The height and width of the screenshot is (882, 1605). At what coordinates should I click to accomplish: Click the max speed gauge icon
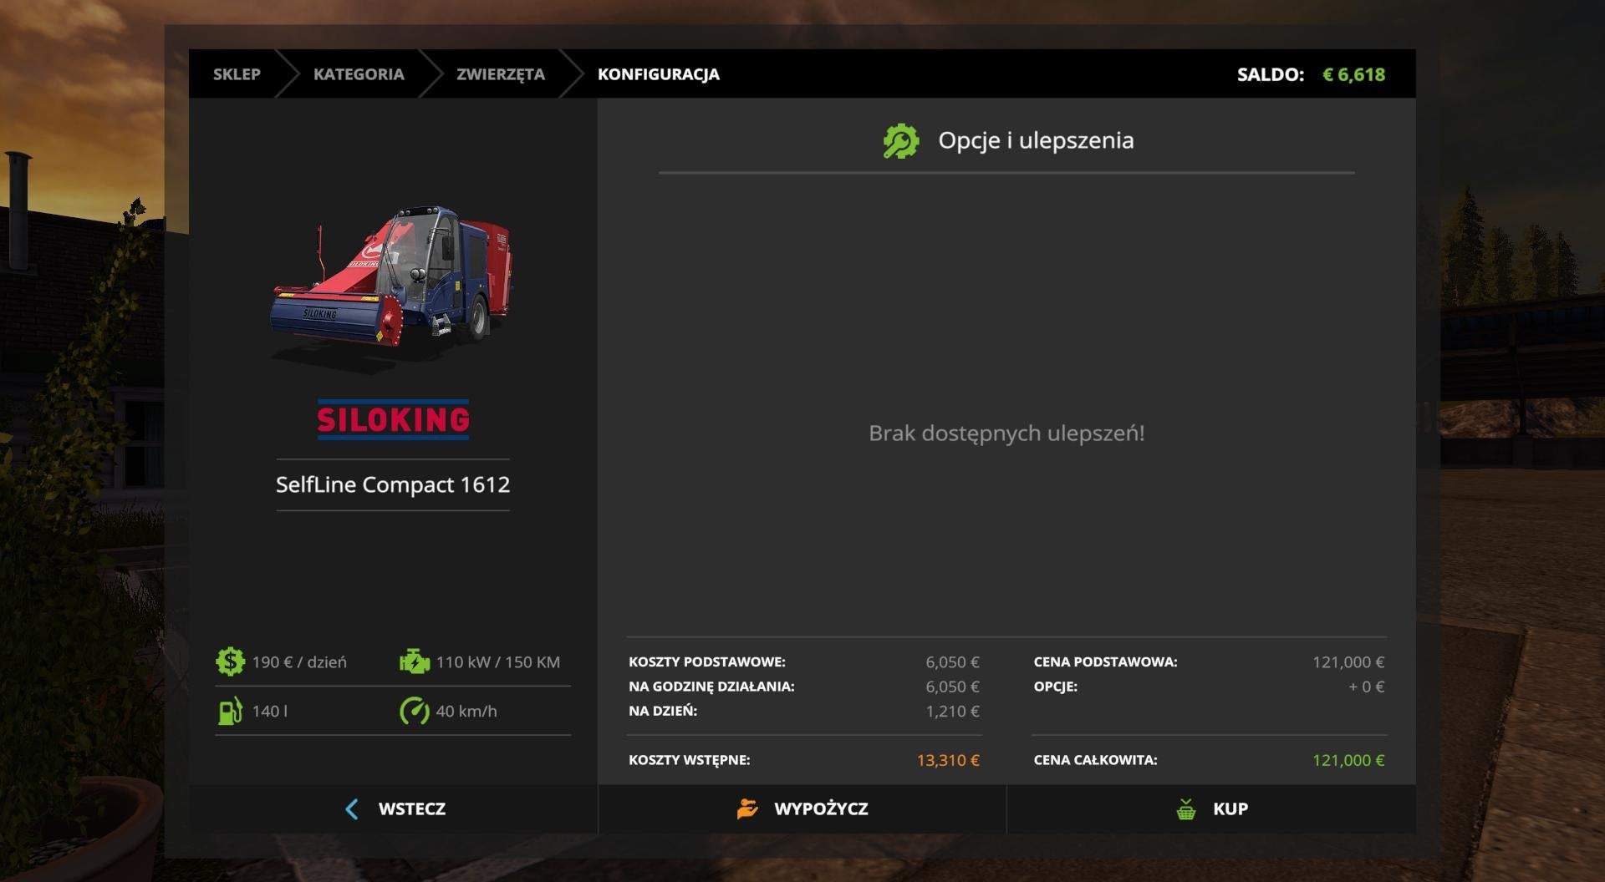click(x=415, y=711)
